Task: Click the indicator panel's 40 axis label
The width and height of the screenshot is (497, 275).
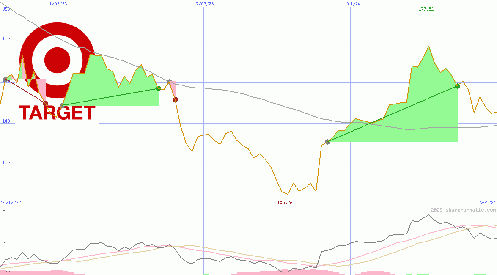Action: 4,210
